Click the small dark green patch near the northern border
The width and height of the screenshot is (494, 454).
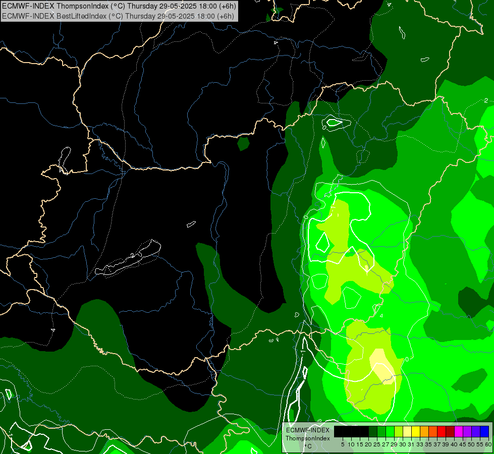click(243, 144)
